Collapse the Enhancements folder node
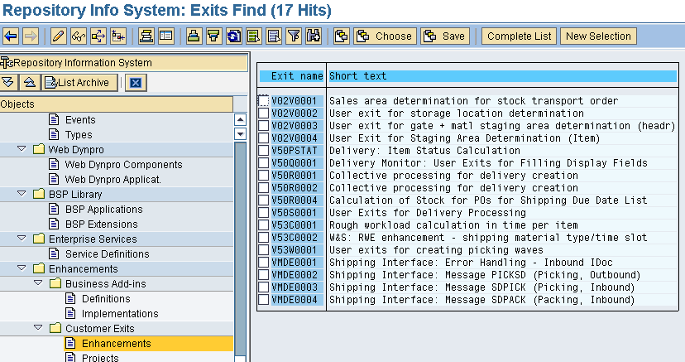 coord(22,268)
